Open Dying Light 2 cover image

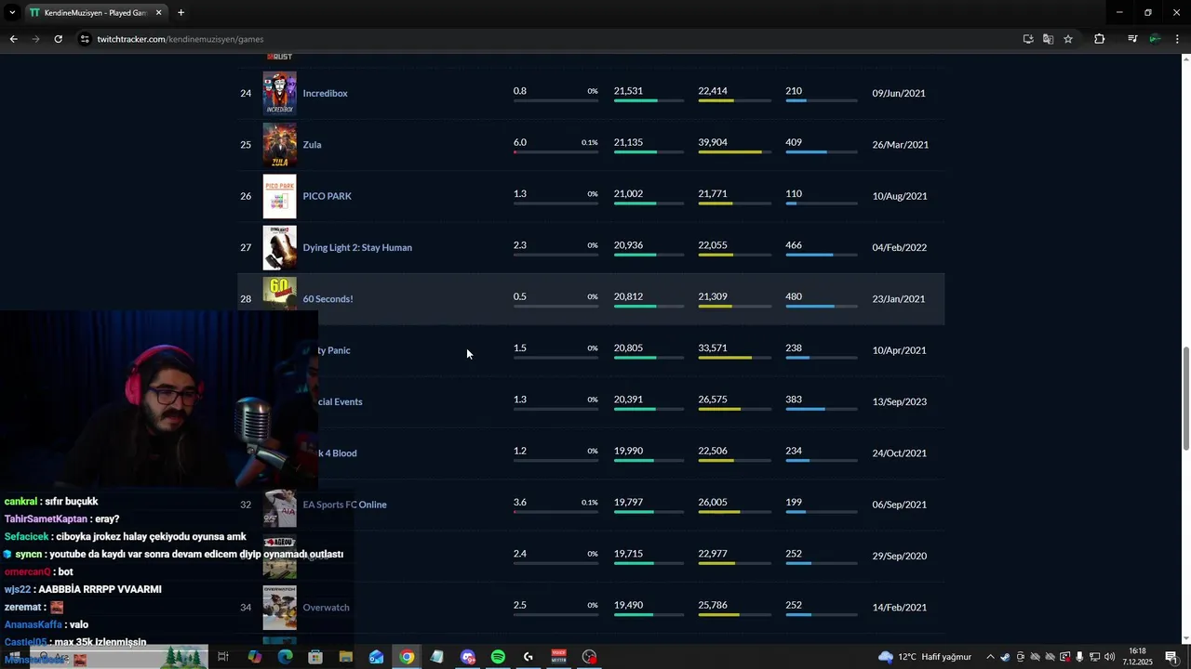pyautogui.click(x=279, y=247)
